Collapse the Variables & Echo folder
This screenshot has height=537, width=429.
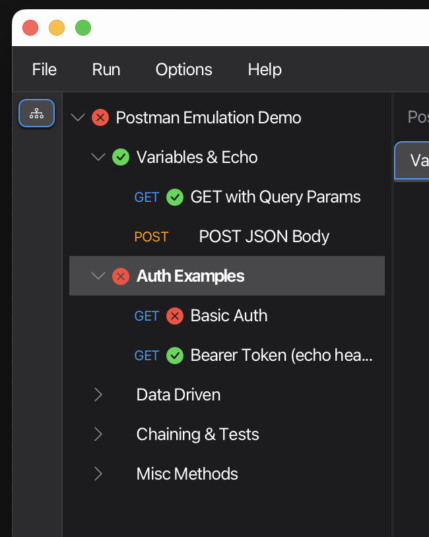(98, 157)
